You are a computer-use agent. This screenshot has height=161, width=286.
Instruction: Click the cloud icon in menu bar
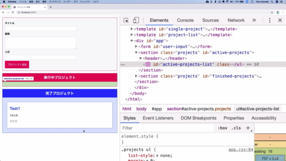pos(207,2)
